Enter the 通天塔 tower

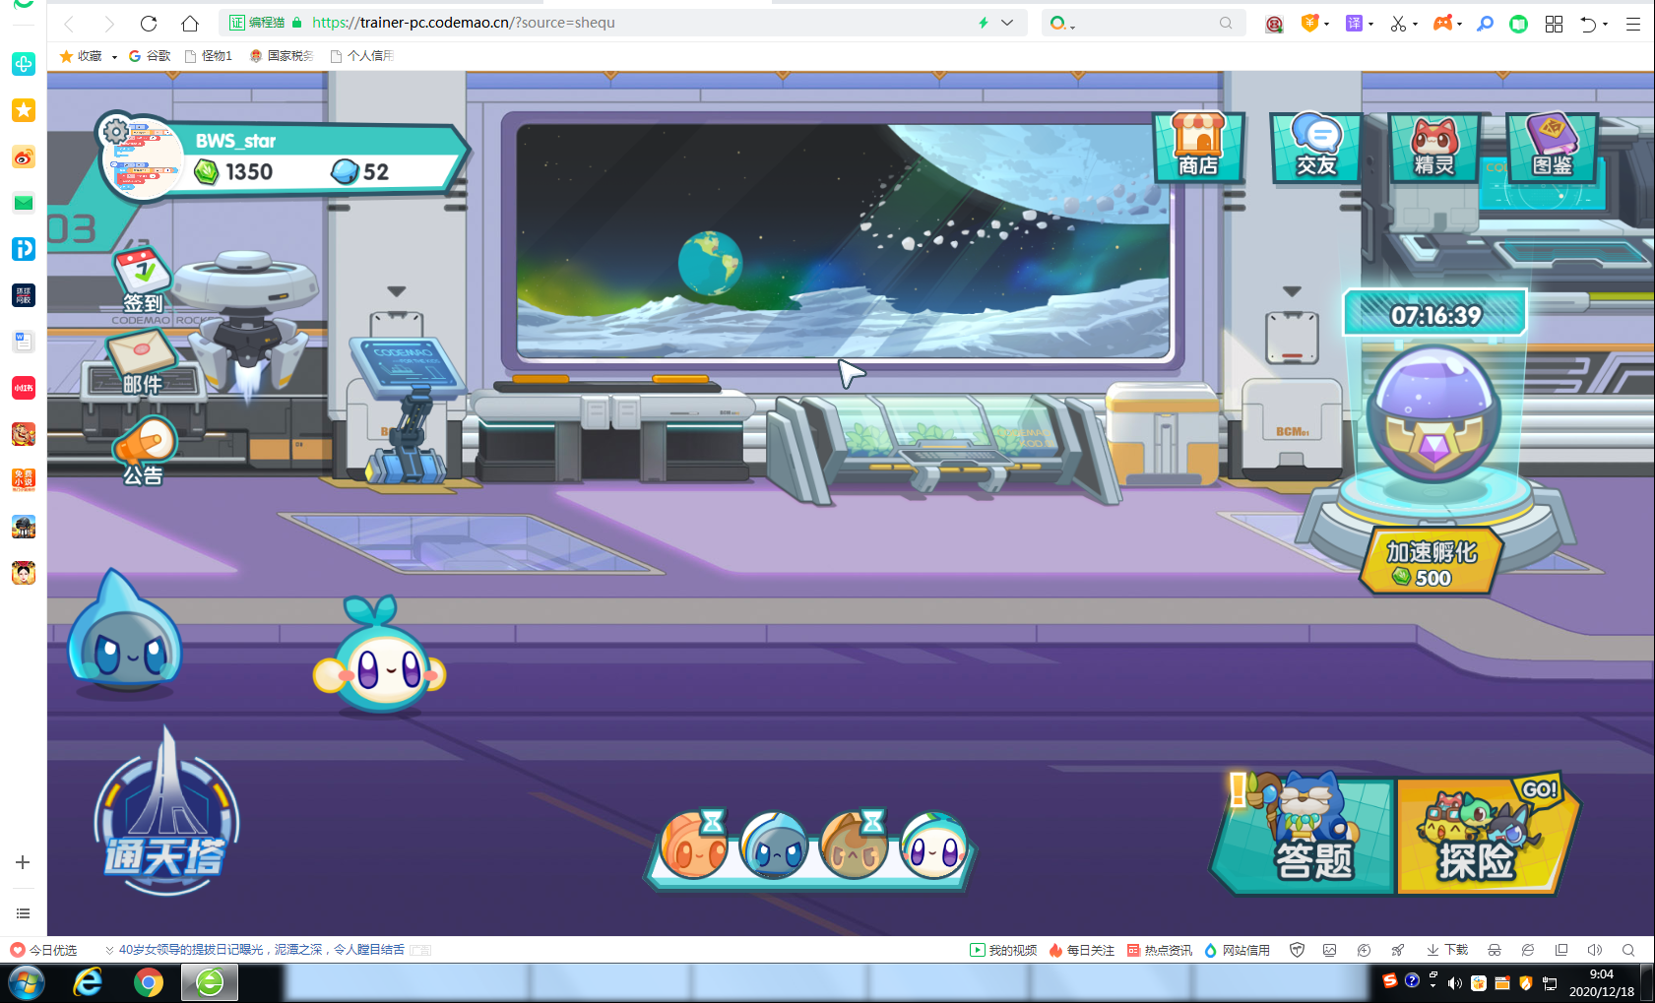pos(166,810)
